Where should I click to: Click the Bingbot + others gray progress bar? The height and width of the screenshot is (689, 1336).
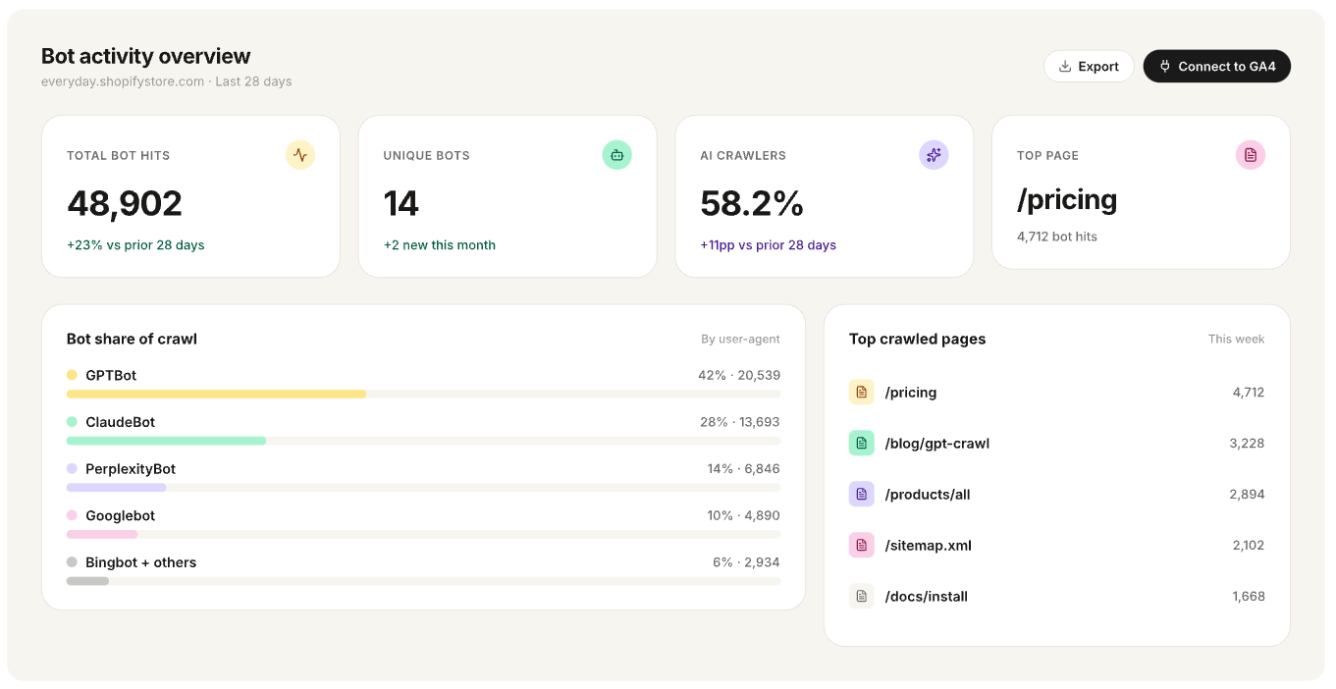coord(87,581)
